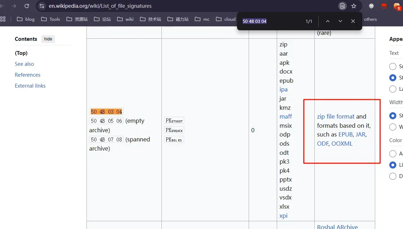
Task: Open the Tools bookmarks folder
Action: (x=51, y=19)
